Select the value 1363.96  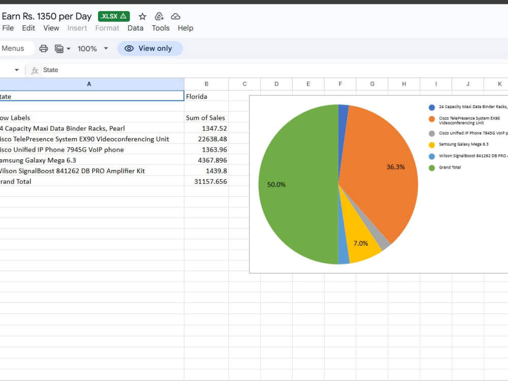(x=206, y=150)
